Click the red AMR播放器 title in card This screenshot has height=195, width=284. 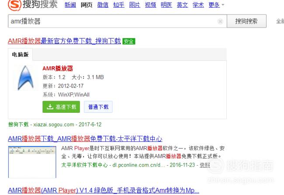tap(58, 69)
